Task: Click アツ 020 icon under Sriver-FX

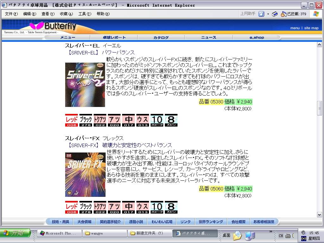Action: 114,207
